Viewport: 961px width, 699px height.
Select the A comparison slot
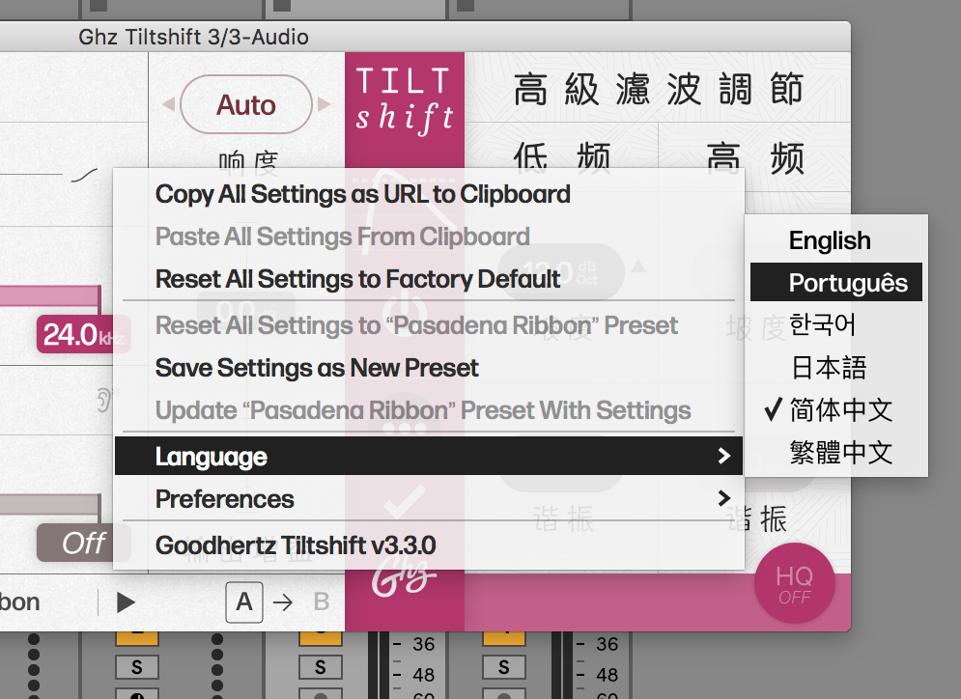point(244,602)
